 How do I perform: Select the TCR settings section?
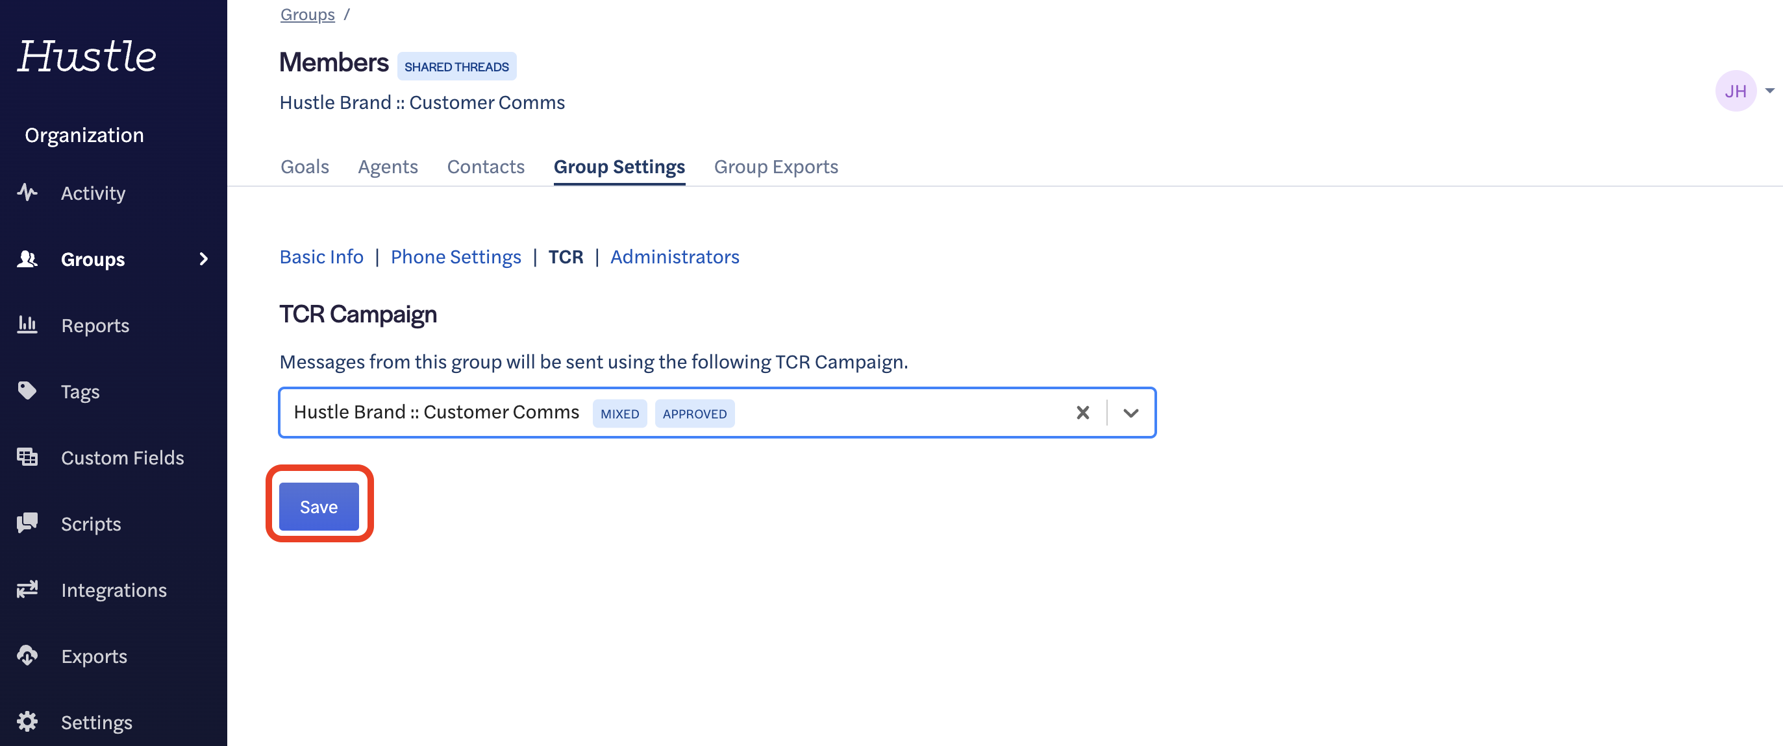tap(566, 256)
